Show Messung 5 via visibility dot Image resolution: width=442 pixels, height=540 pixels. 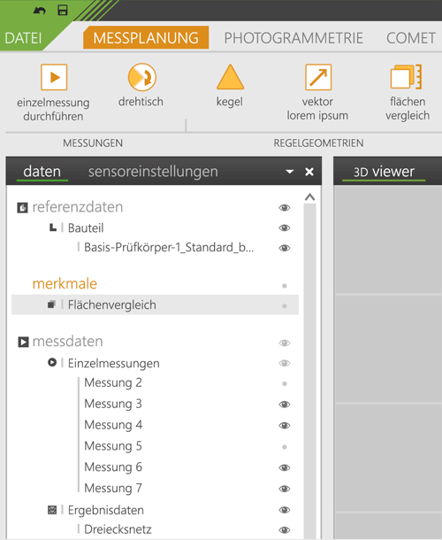point(285,447)
